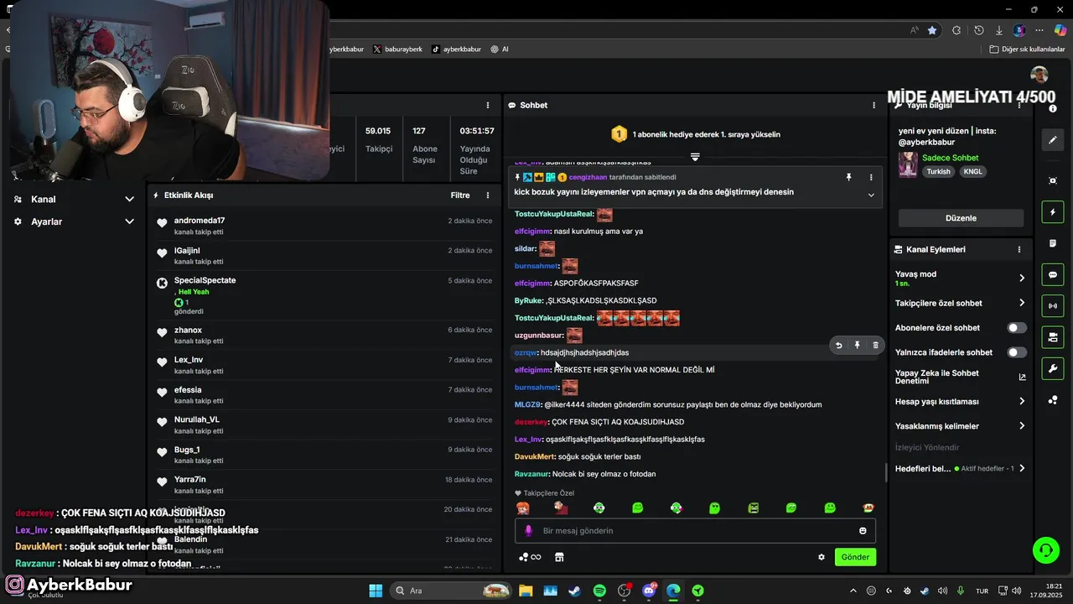Image resolution: width=1073 pixels, height=604 pixels.
Task: Open the emoji picker in message box
Action: [x=863, y=531]
